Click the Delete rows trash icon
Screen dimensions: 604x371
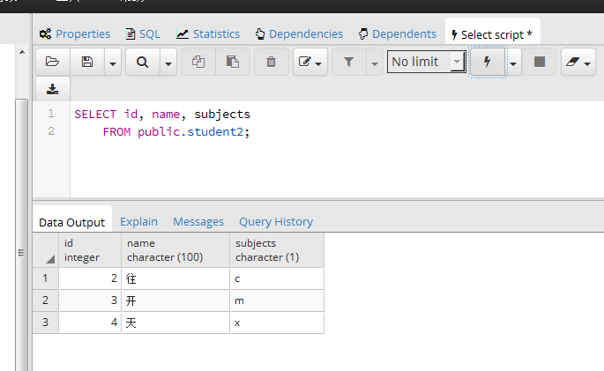click(x=271, y=62)
